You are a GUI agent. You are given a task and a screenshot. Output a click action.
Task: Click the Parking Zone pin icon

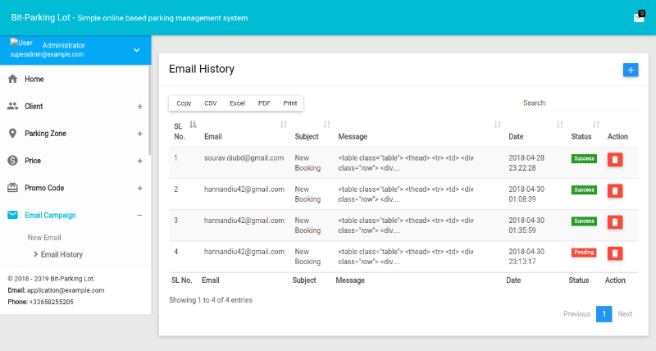click(12, 133)
